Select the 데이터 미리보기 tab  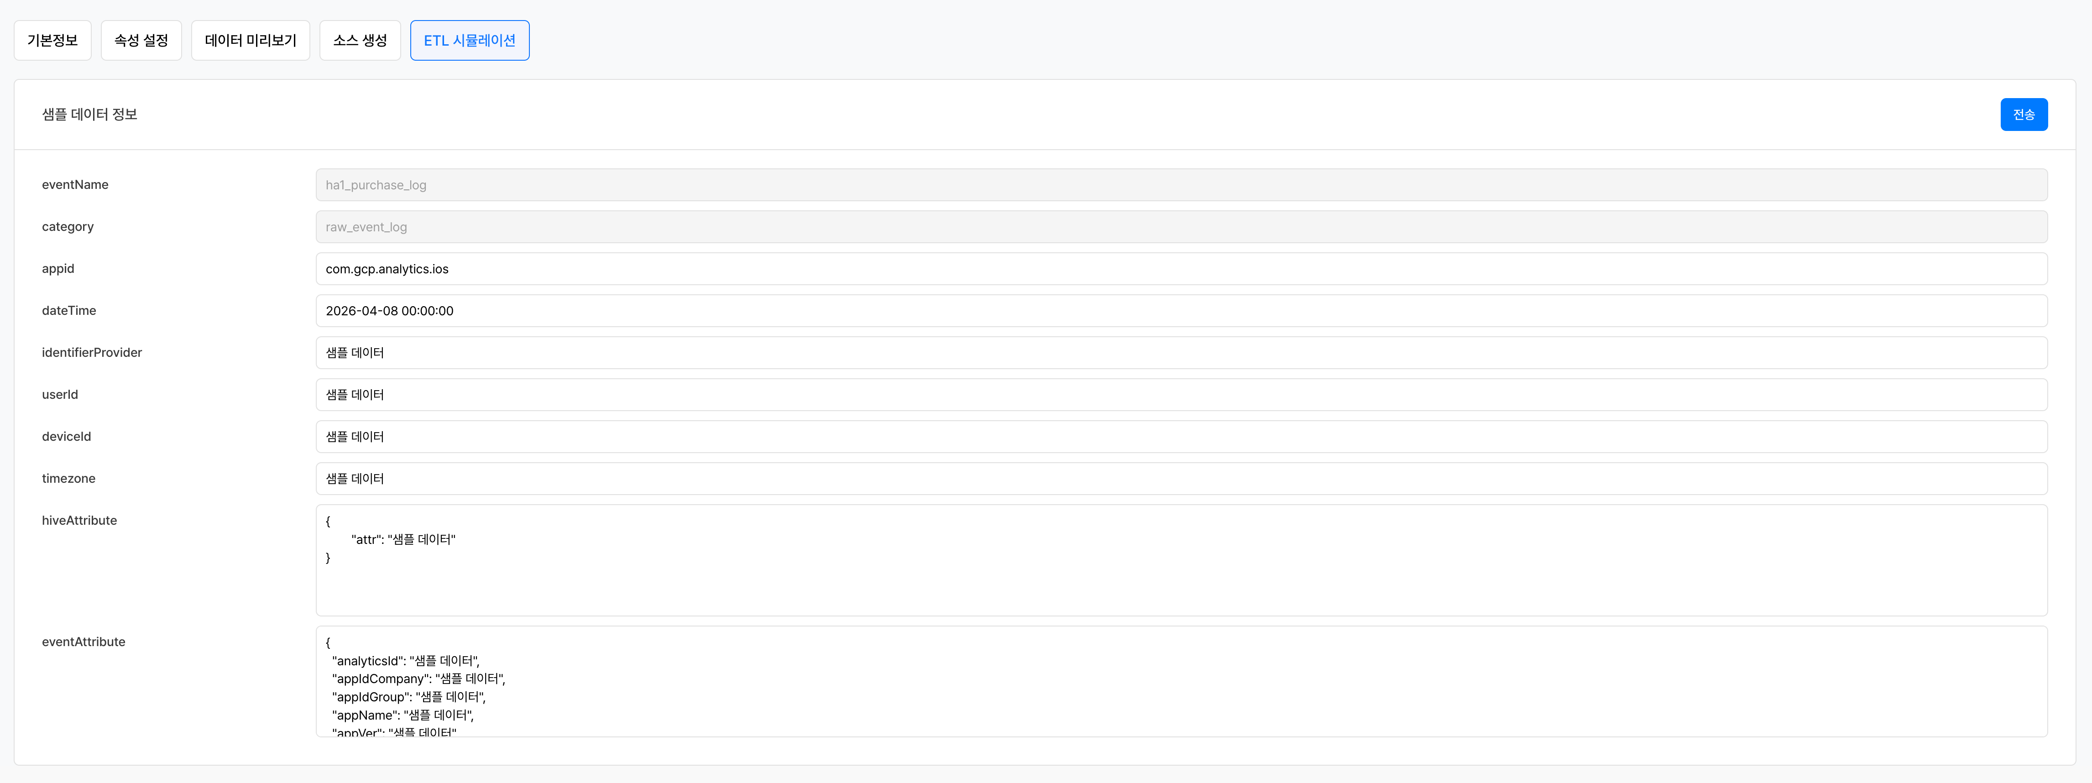click(250, 41)
